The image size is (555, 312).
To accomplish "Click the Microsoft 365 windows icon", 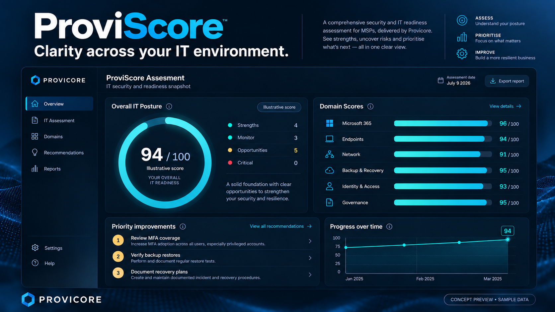I will pos(330,123).
